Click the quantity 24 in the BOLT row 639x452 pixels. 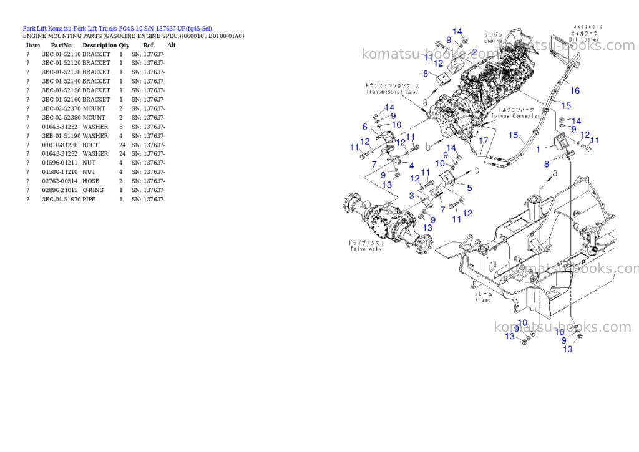[x=122, y=145]
